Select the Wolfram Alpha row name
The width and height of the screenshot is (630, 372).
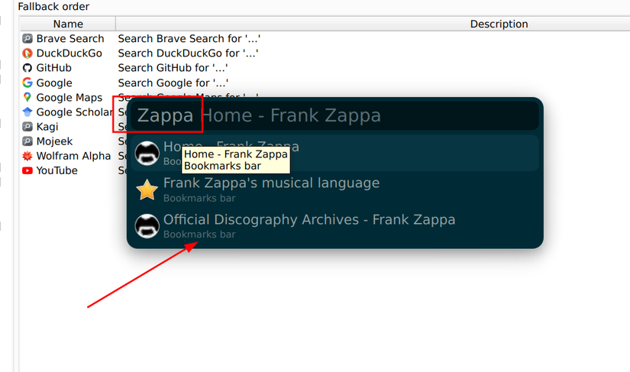[x=73, y=156]
